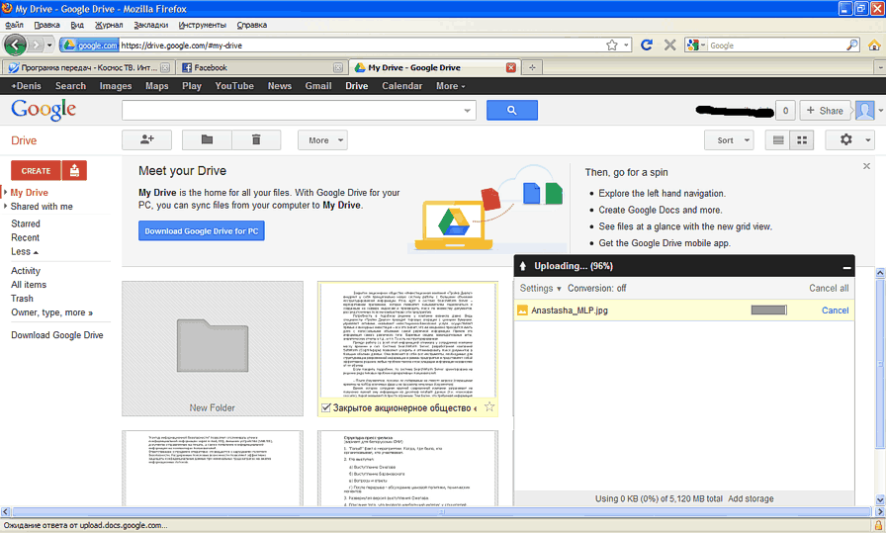This screenshot has height=533, width=886.
Task: Open the More menu in Google bar
Action: 450,86
